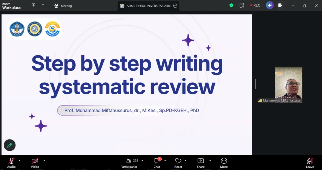Switch to the Meeting tab
This screenshot has width=322, height=170.
[63, 6]
